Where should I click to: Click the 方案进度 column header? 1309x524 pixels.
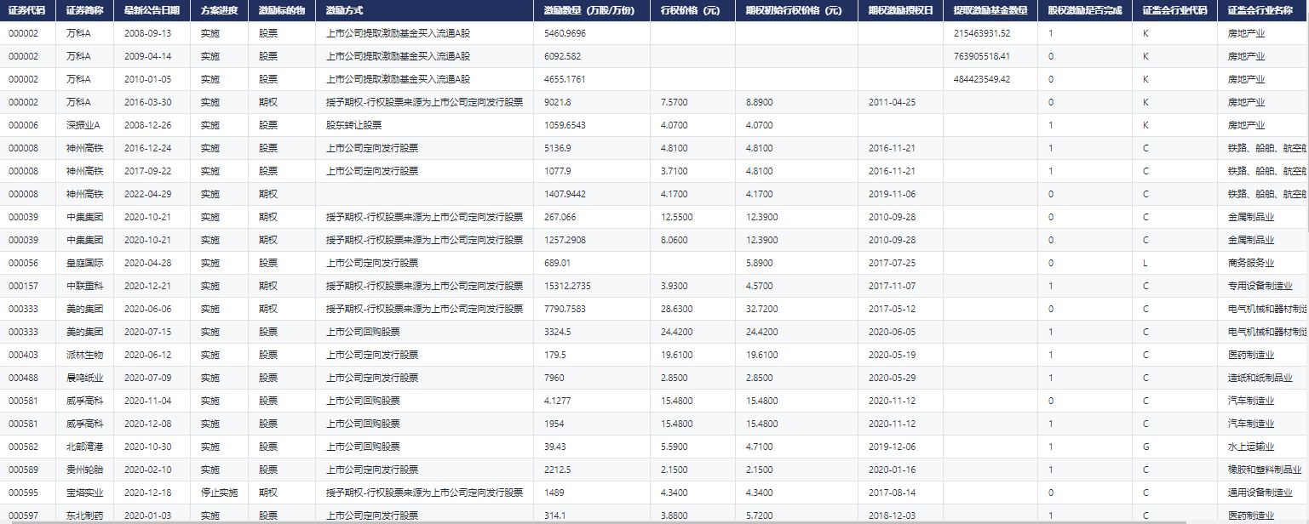click(219, 11)
